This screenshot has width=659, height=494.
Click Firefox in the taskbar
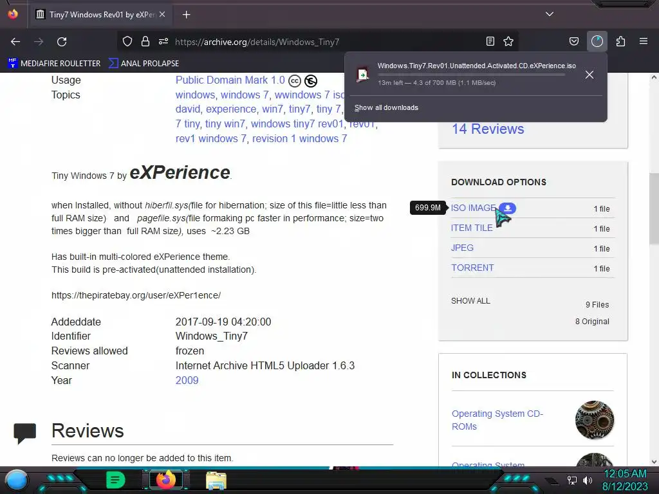click(165, 480)
